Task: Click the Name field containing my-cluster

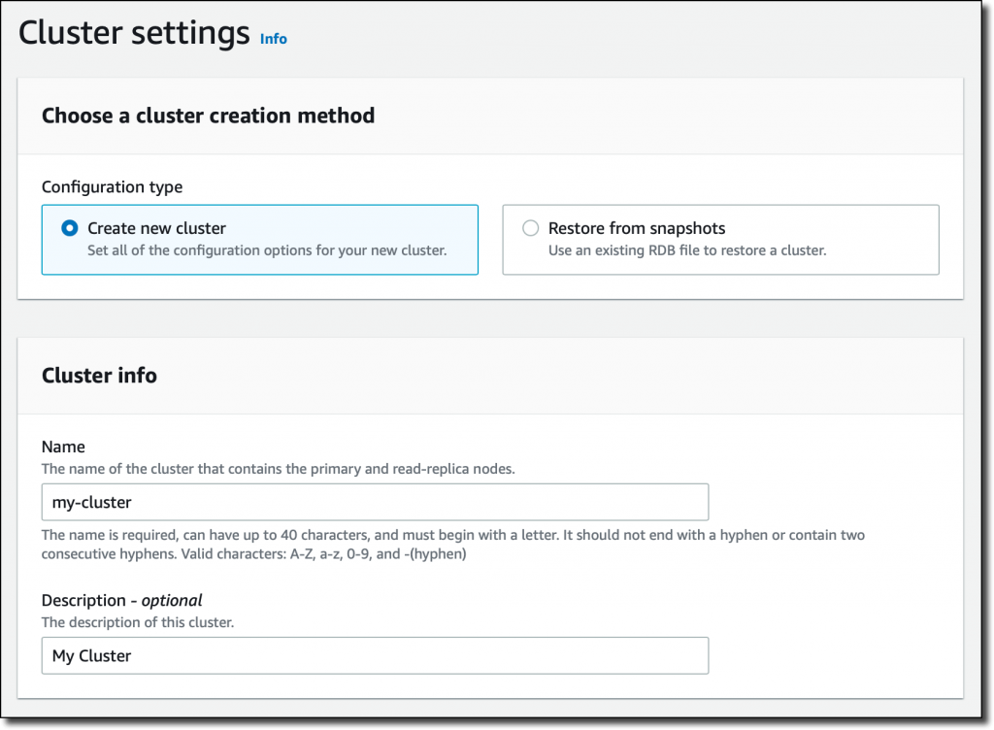Action: point(375,502)
